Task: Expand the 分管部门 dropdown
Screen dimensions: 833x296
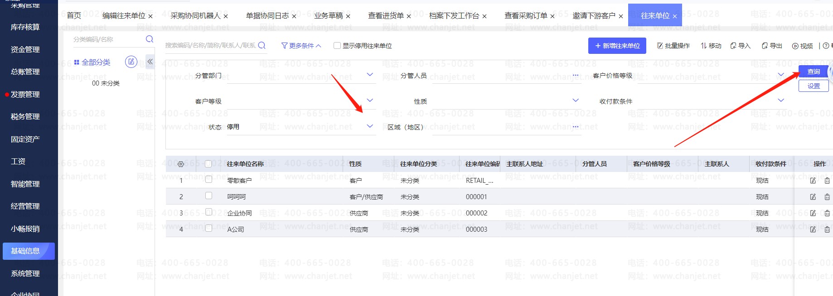Action: [370, 75]
